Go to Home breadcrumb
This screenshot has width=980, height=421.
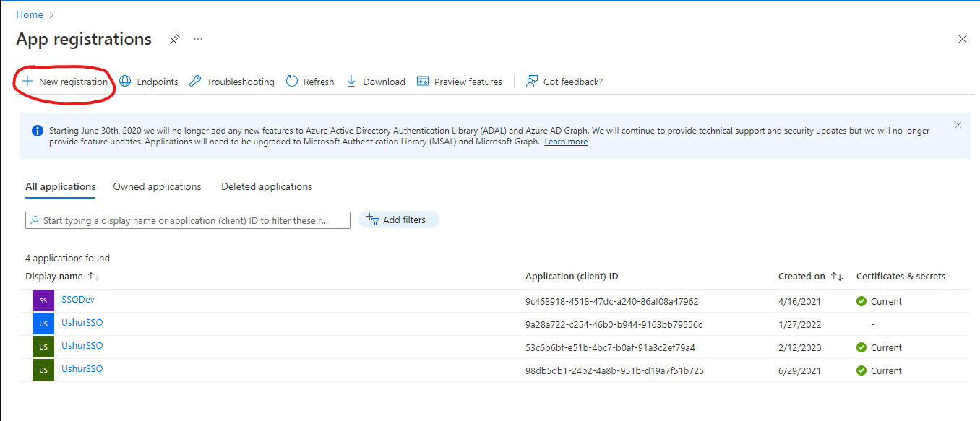30,14
